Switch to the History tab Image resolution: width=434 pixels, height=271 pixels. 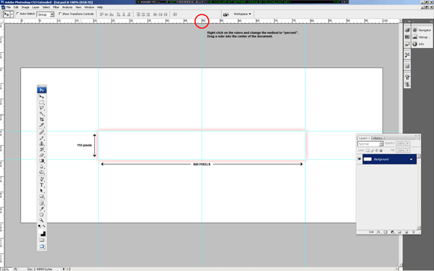coord(378,138)
